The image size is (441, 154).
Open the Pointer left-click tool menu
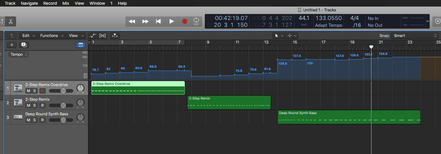(x=279, y=36)
